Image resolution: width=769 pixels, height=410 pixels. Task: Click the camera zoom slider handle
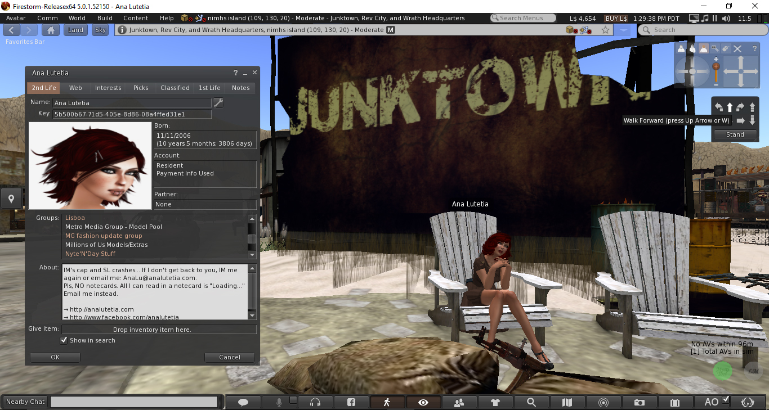coord(716,66)
